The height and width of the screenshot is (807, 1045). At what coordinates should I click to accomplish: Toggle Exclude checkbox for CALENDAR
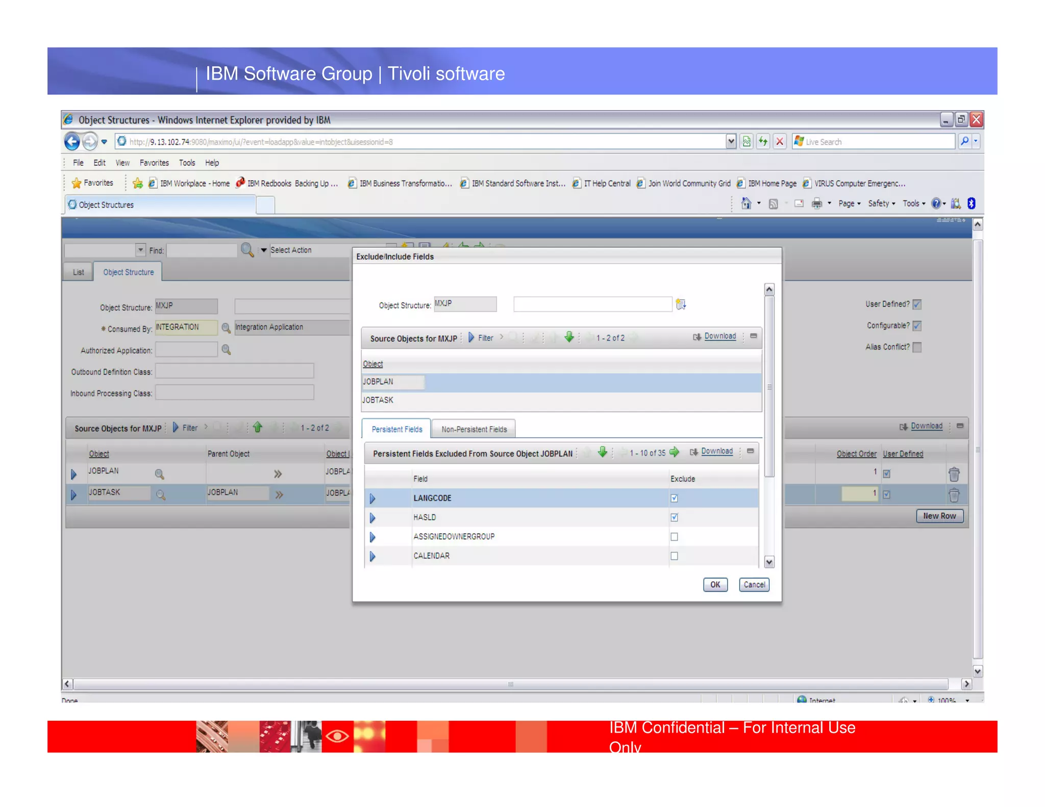tap(674, 556)
